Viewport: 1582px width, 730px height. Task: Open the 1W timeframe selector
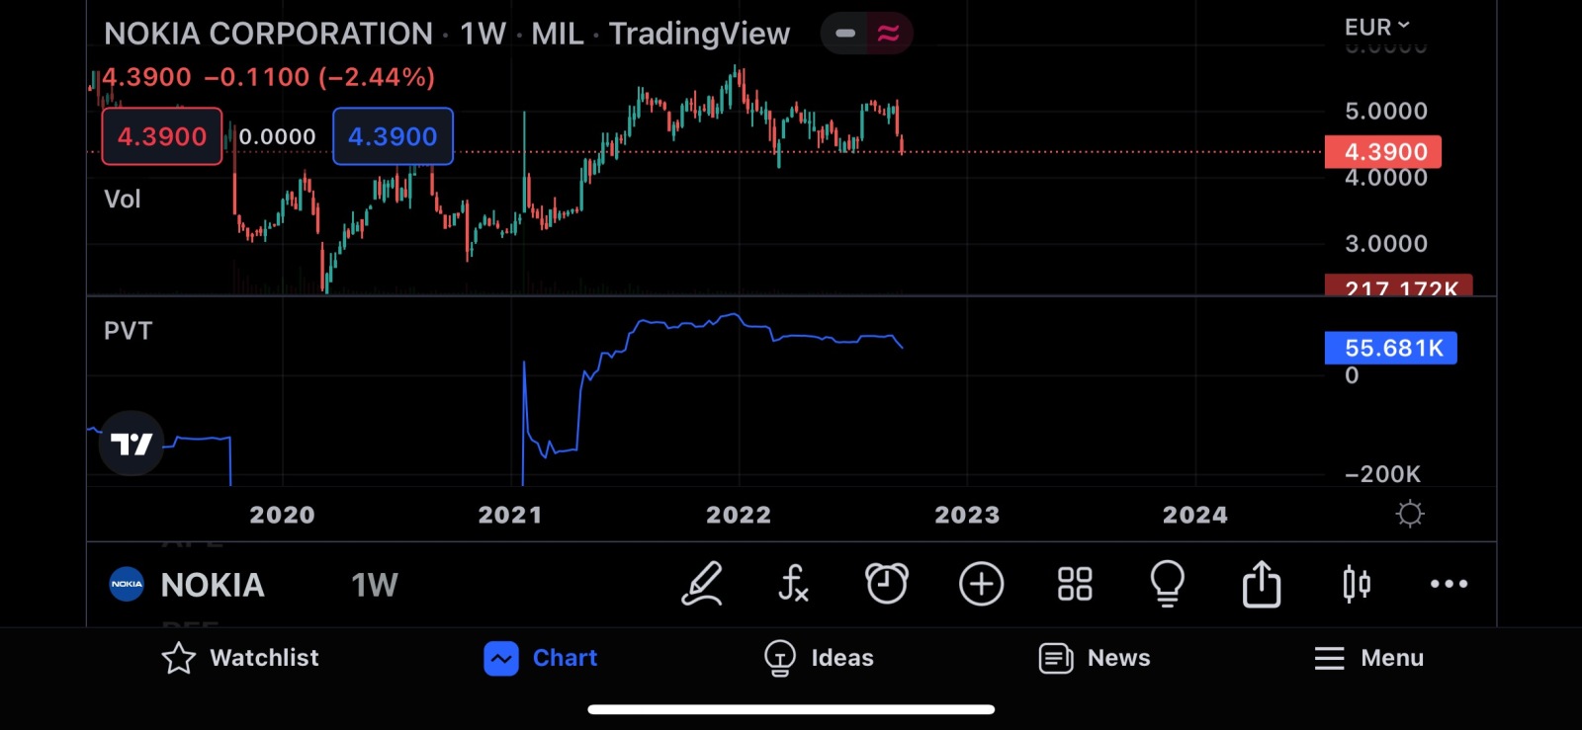[x=375, y=585]
